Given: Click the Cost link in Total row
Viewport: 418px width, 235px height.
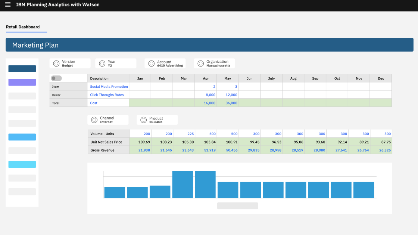Looking at the screenshot, I should 94,103.
